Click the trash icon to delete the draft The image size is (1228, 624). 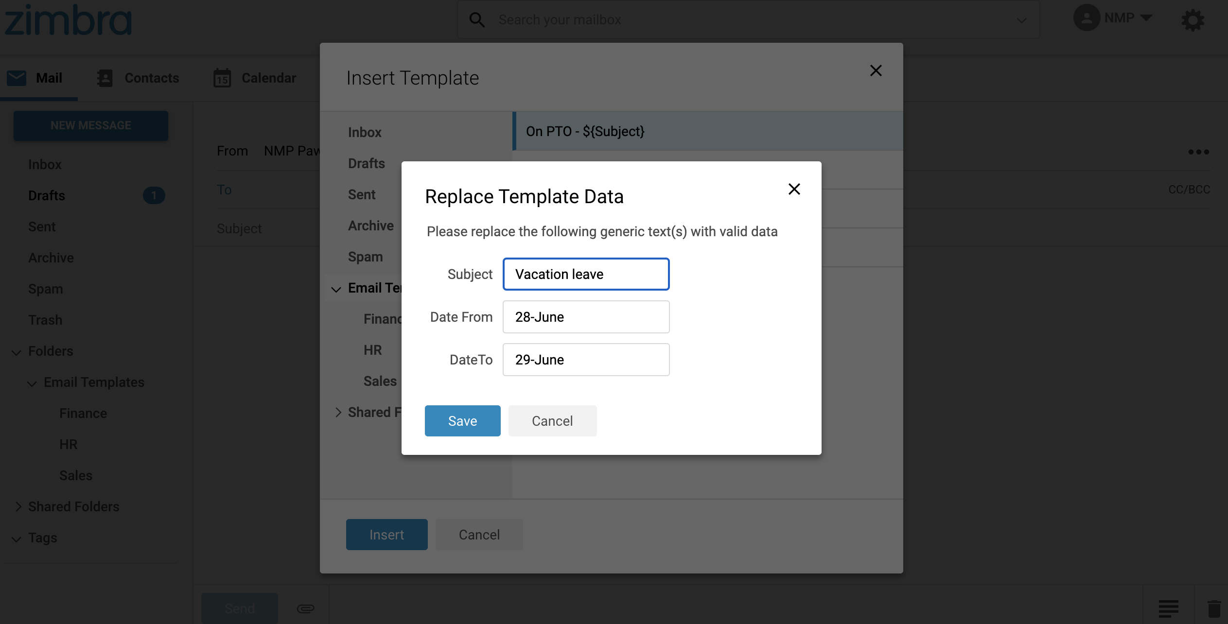point(1213,608)
